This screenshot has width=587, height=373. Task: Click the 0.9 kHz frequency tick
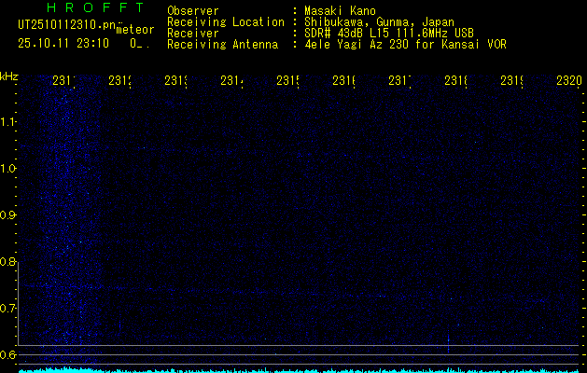pyautogui.click(x=8, y=215)
